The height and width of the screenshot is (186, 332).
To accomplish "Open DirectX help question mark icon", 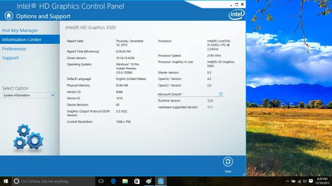I will [x=221, y=94].
